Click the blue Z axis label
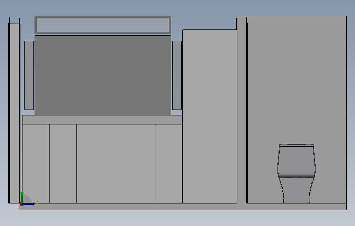This screenshot has width=355, height=226. click(x=37, y=202)
